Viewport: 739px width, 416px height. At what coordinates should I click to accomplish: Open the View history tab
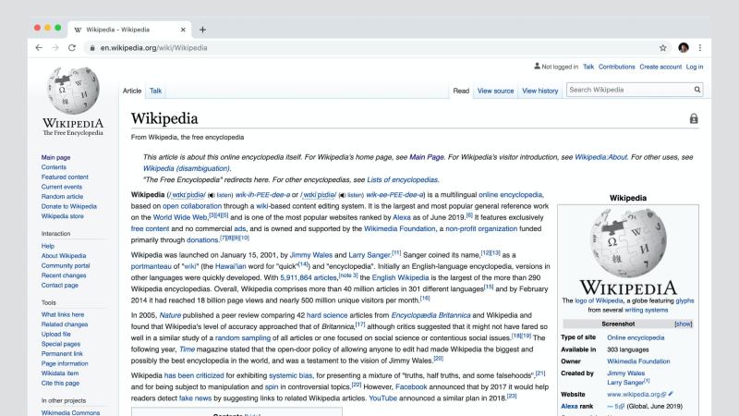(539, 91)
